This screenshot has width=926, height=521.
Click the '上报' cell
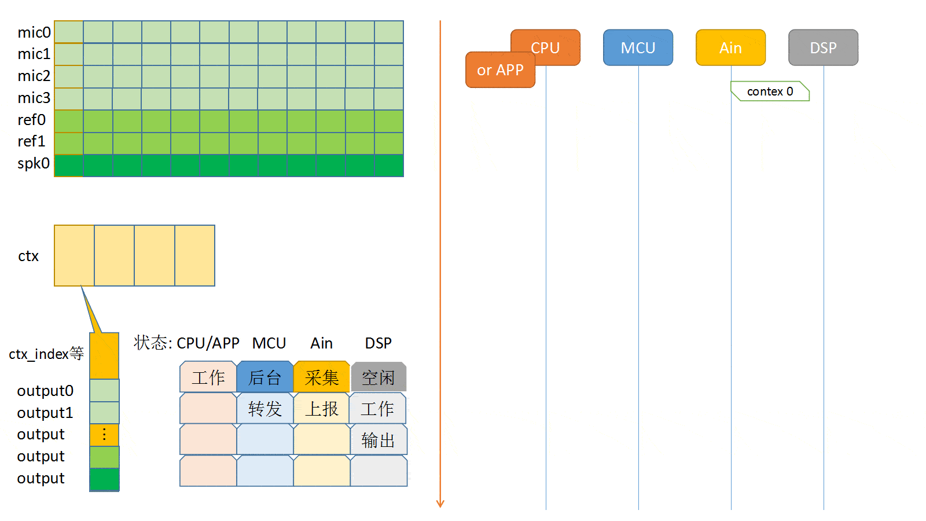click(322, 409)
